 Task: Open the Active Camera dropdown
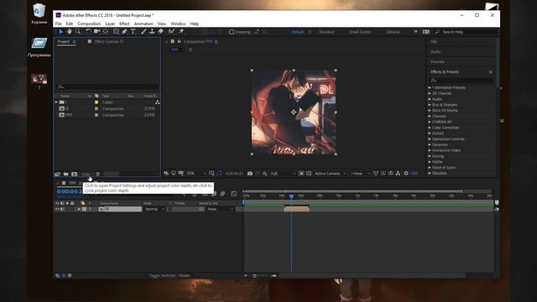[331, 174]
